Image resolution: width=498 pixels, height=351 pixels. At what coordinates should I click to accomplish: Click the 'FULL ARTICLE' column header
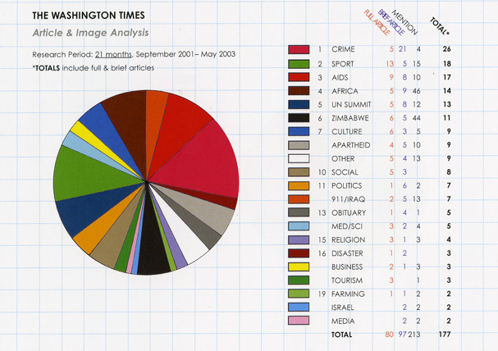tap(377, 22)
